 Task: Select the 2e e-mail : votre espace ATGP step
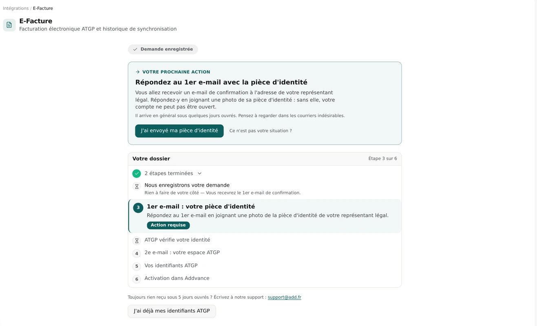[x=182, y=253]
